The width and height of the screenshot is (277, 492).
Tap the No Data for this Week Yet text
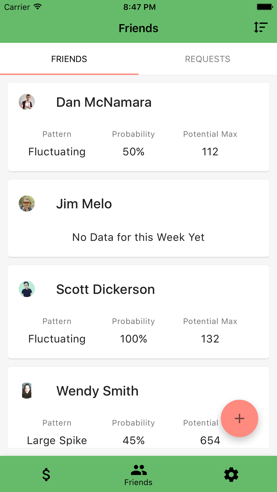pos(138,237)
